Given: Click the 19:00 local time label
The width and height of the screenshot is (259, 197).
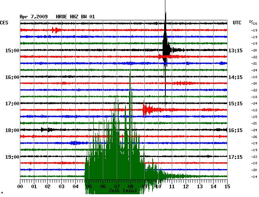Looking at the screenshot, I should (12, 157).
